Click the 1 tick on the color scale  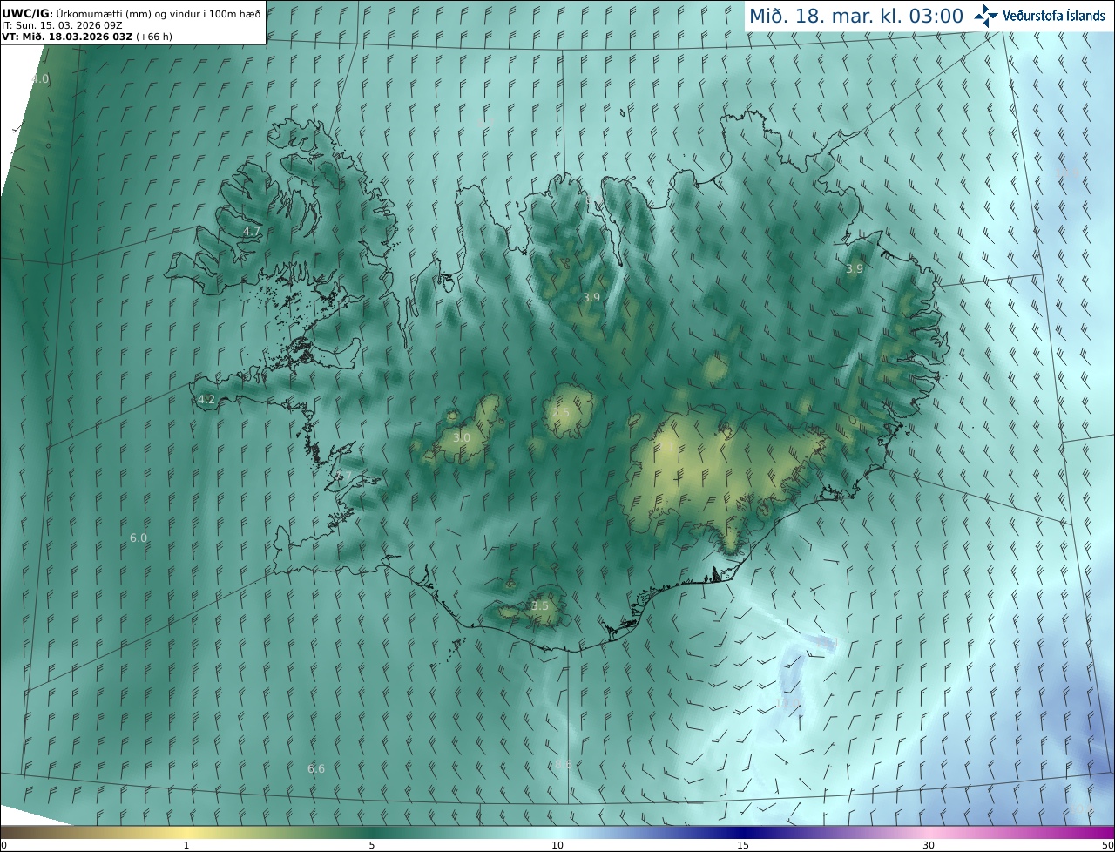coord(186,845)
